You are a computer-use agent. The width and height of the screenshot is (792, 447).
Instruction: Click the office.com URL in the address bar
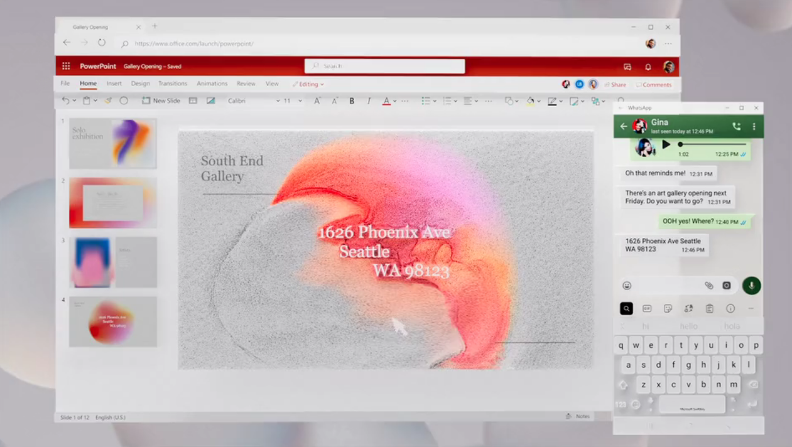click(x=194, y=44)
